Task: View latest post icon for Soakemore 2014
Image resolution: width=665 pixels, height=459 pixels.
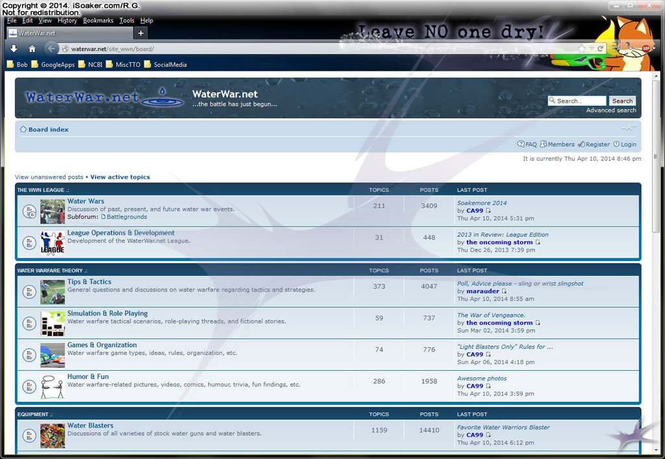Action: [488, 210]
